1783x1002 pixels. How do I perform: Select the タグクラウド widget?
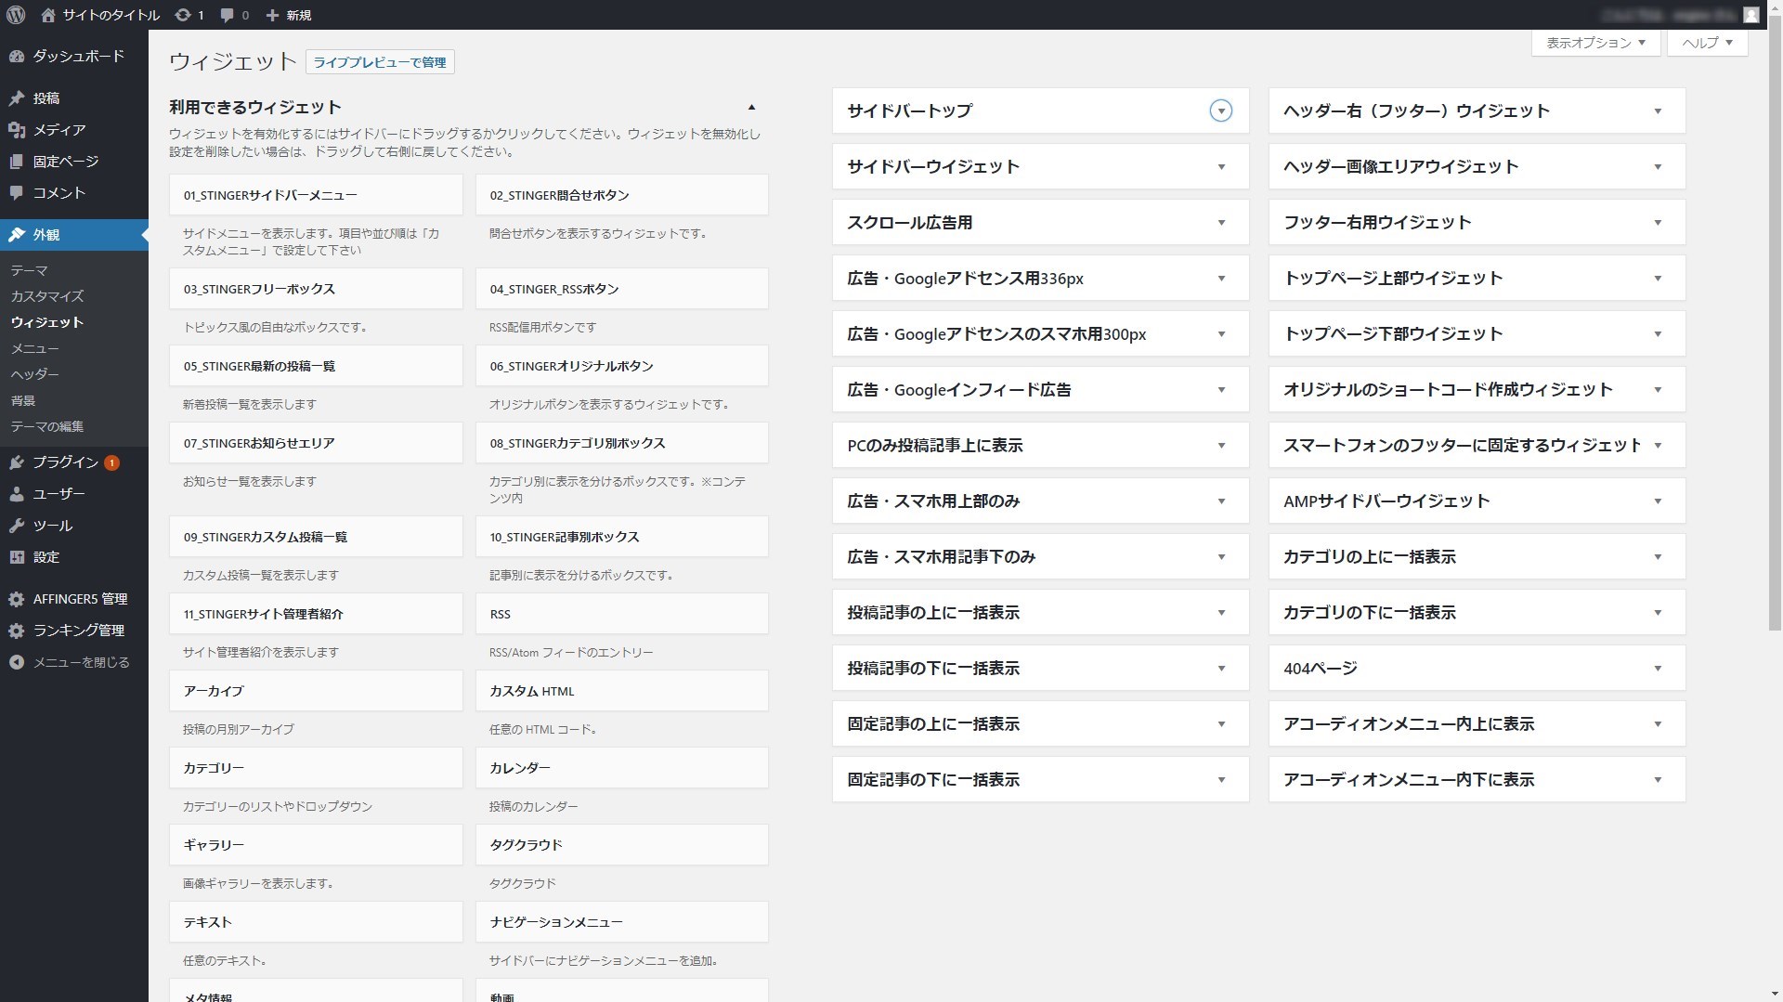[x=622, y=845]
